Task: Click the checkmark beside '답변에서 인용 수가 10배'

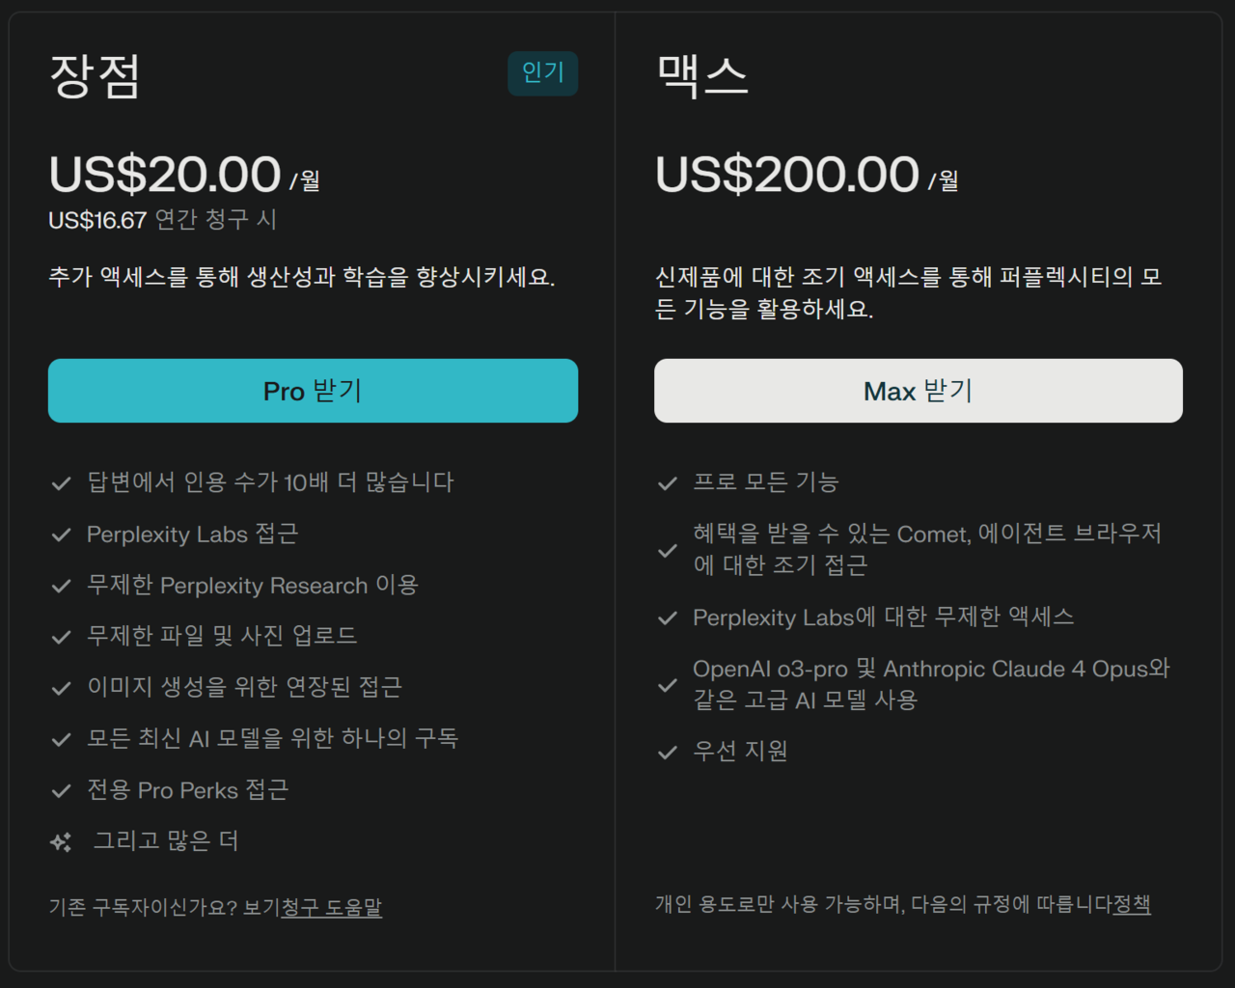Action: [62, 482]
